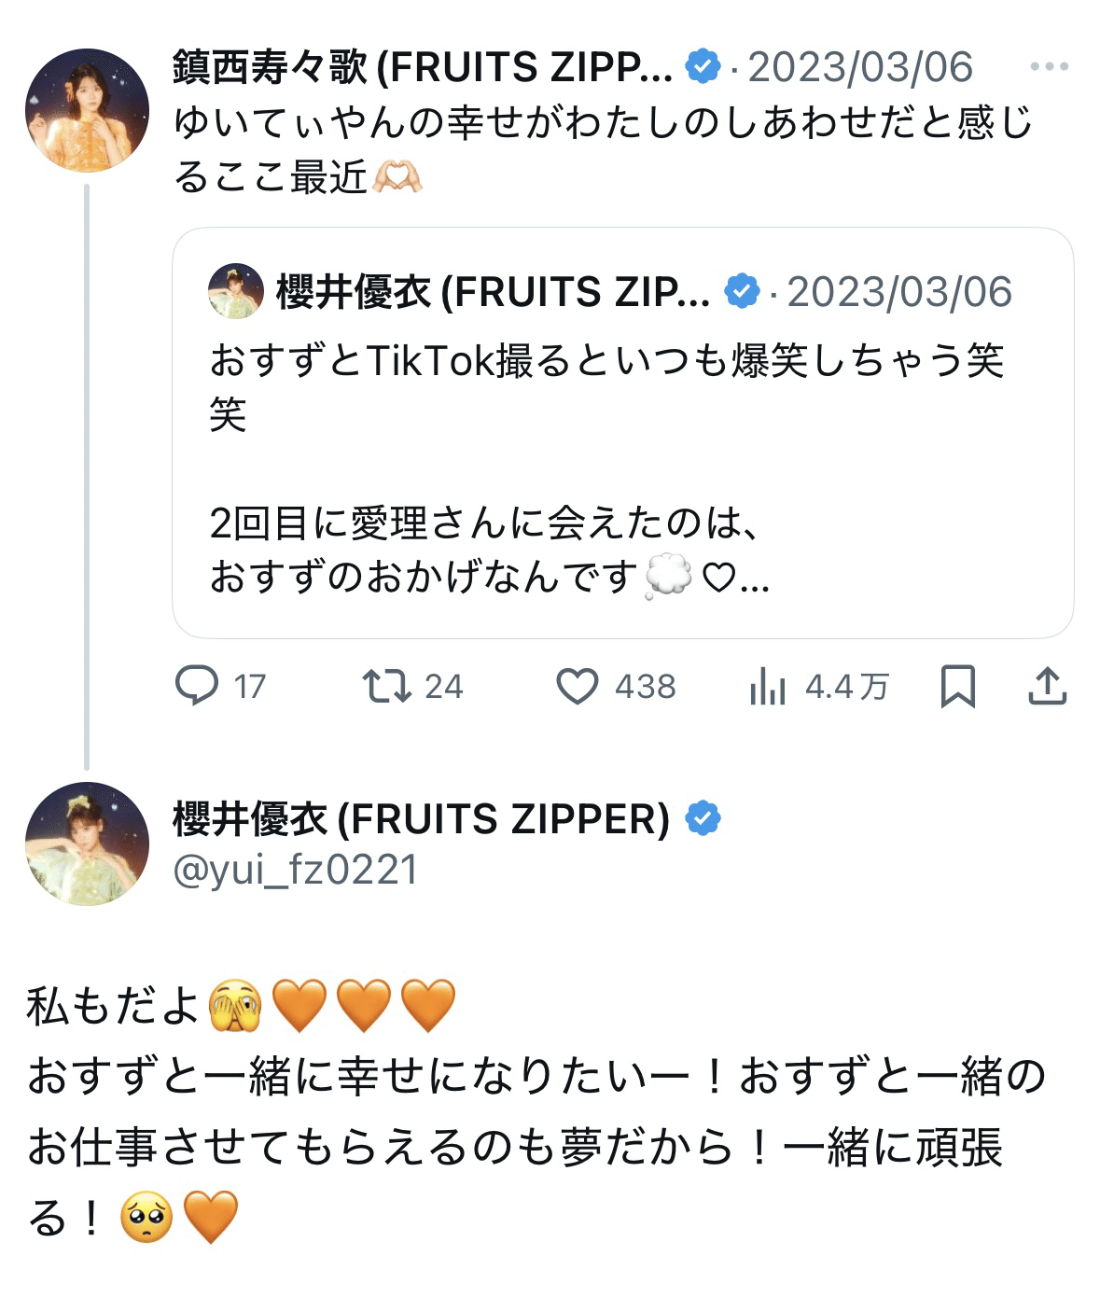Open the view analytics bar chart icon
This screenshot has width=1100, height=1297.
(767, 688)
